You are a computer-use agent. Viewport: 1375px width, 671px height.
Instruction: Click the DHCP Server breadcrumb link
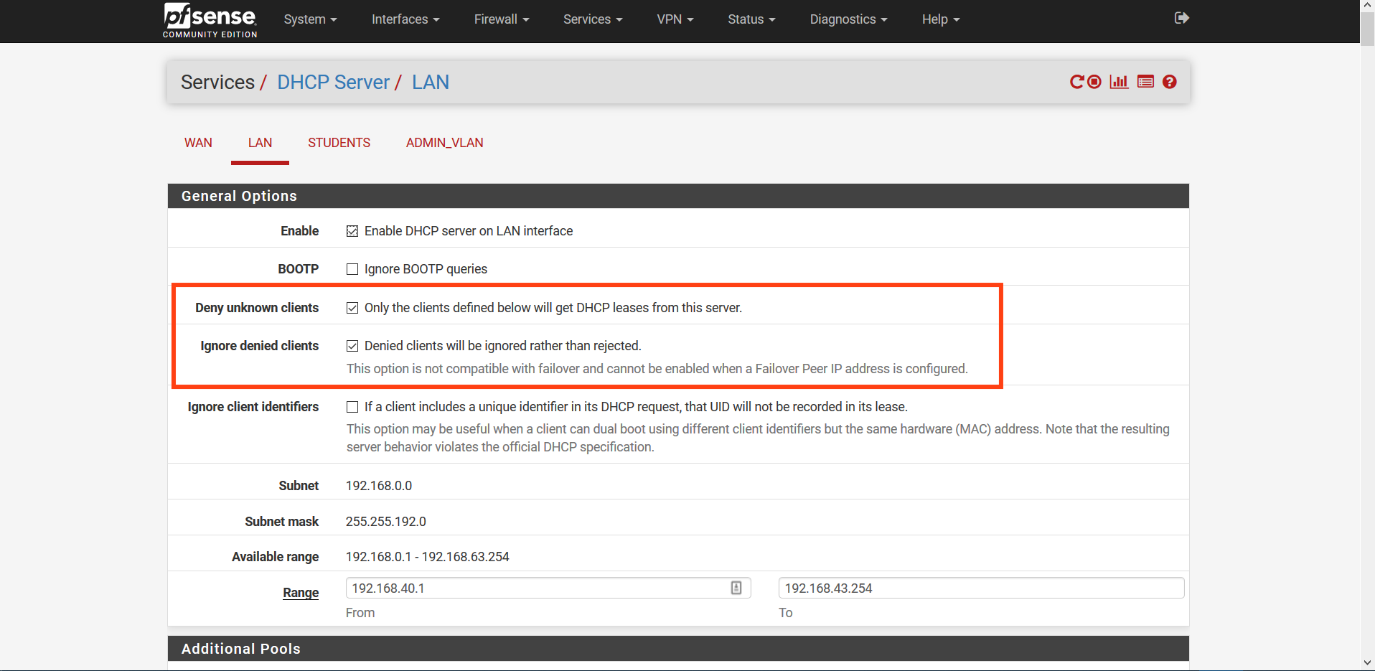coord(333,83)
